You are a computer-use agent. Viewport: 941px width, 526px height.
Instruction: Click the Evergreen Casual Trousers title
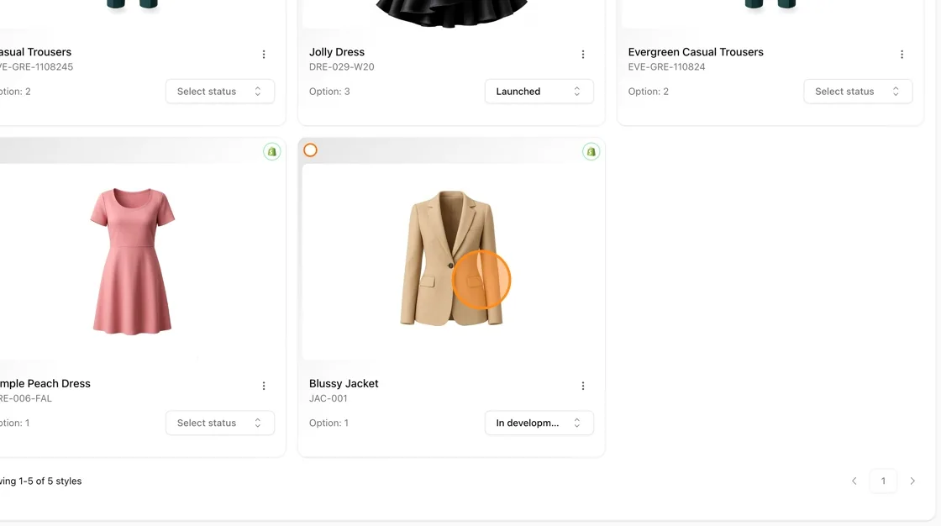pos(696,52)
